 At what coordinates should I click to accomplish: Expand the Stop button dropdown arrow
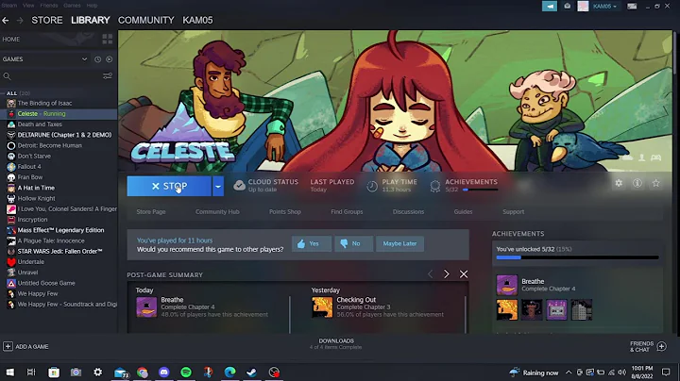pos(218,186)
